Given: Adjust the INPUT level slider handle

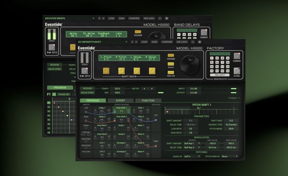Looking at the screenshot, I should (234, 89).
